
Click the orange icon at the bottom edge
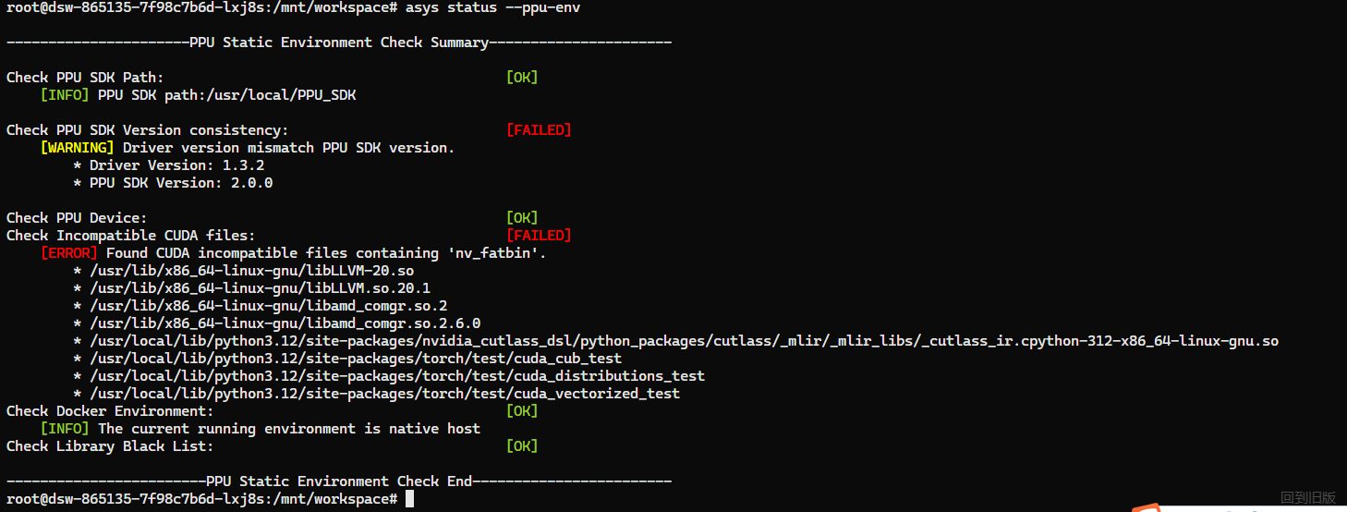click(x=1147, y=507)
